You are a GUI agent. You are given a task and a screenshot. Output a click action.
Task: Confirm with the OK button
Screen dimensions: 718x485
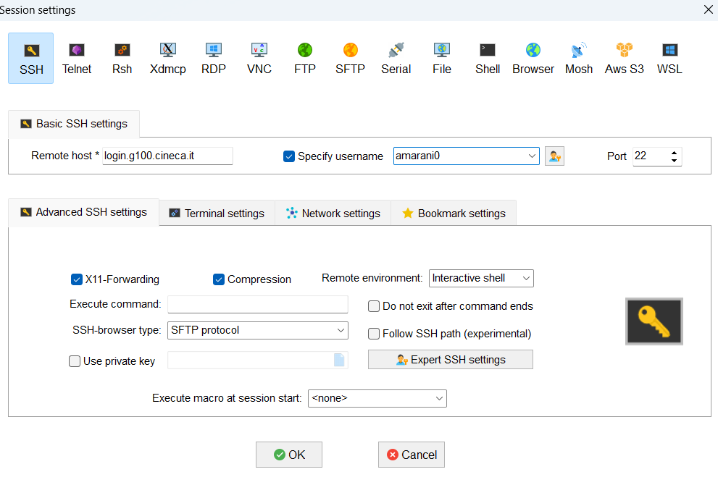[x=289, y=455]
